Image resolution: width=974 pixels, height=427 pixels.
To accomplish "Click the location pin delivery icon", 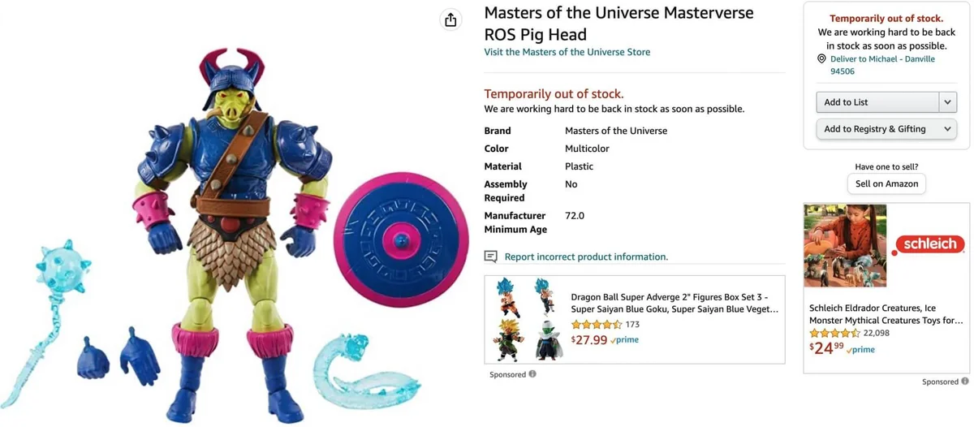I will pos(821,59).
